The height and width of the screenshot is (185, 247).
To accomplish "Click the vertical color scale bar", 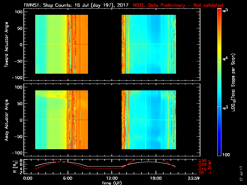I will (x=220, y=82).
